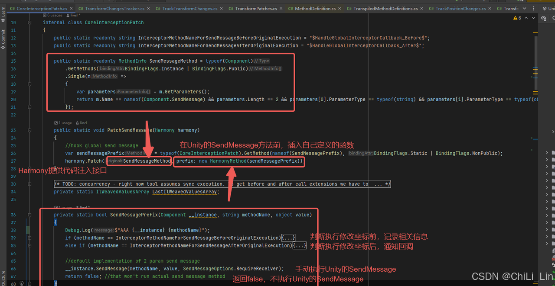This screenshot has width=555, height=286.
Task: Open the TrackTransformChanges.cs tab
Action: tap(190, 9)
